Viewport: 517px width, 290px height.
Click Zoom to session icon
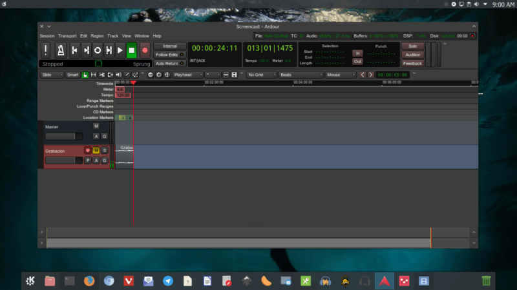(167, 75)
